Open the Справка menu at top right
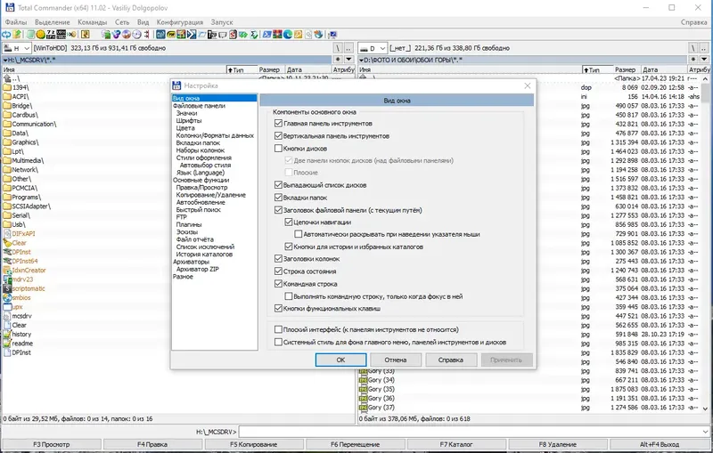Screen dimensions: 713x453 (693, 21)
